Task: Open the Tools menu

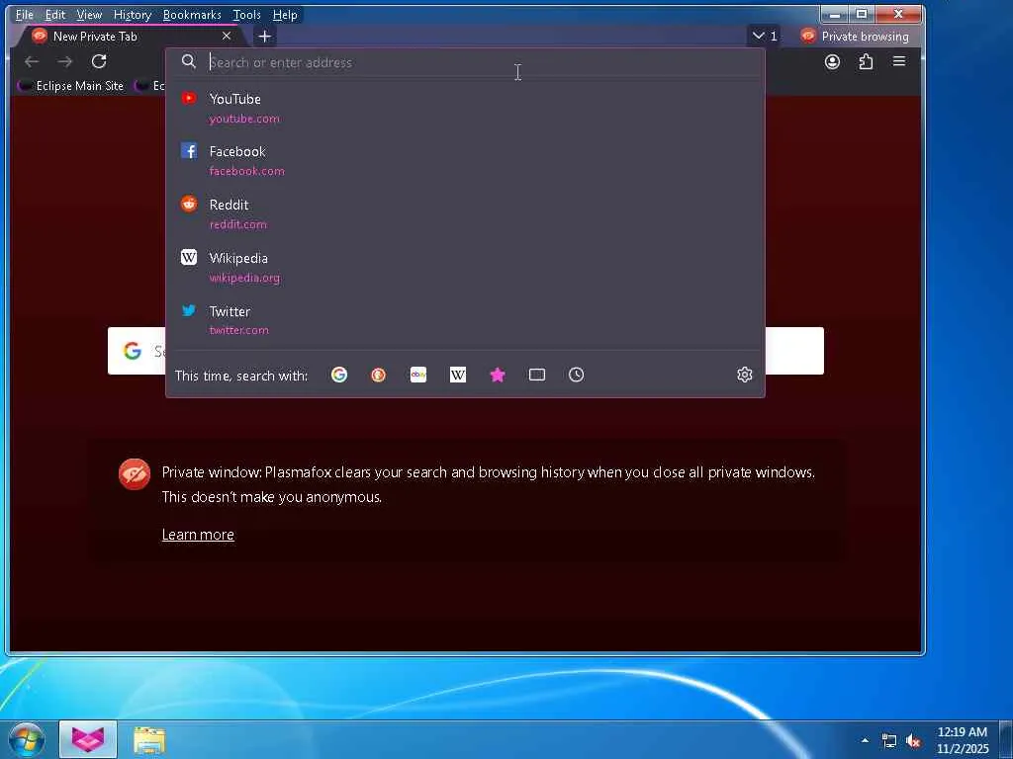Action: tap(246, 14)
